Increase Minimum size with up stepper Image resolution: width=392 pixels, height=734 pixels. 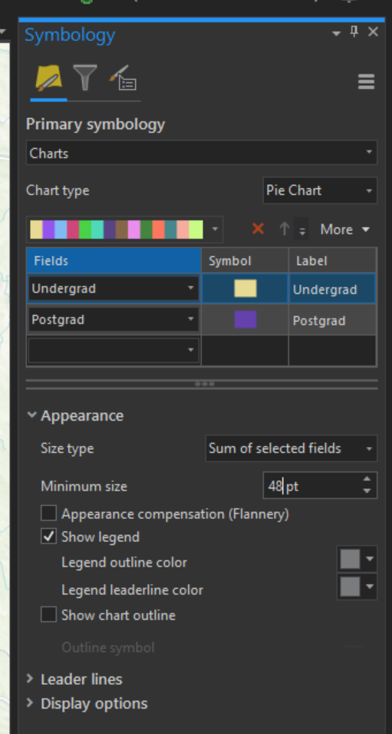pyautogui.click(x=367, y=479)
